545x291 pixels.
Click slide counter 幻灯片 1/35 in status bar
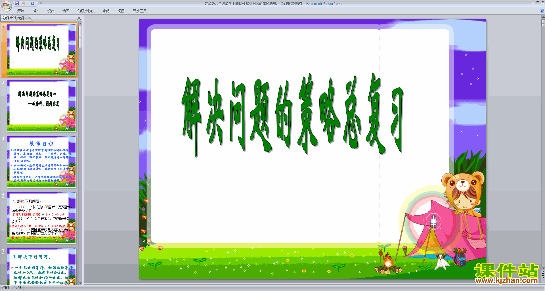tap(12, 288)
